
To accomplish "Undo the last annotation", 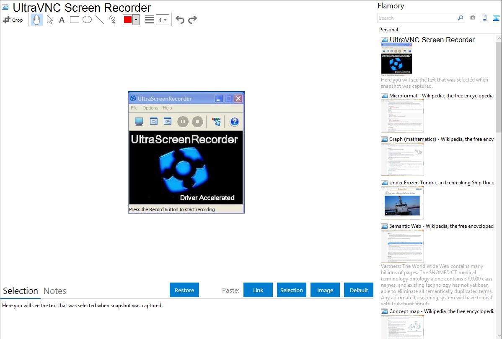I will (x=180, y=20).
